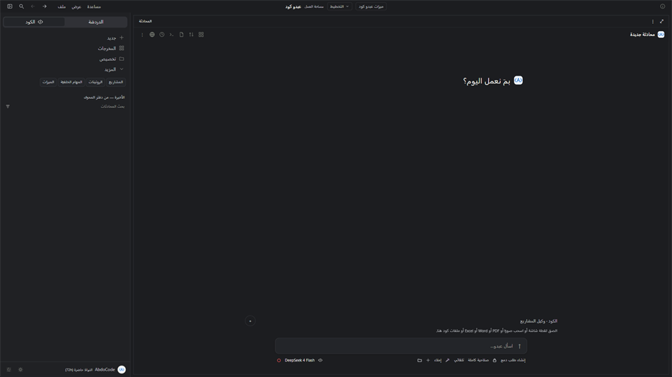This screenshot has height=377, width=672.
Task: Expand the panel with the fullscreen arrows icon
Action: (x=661, y=21)
